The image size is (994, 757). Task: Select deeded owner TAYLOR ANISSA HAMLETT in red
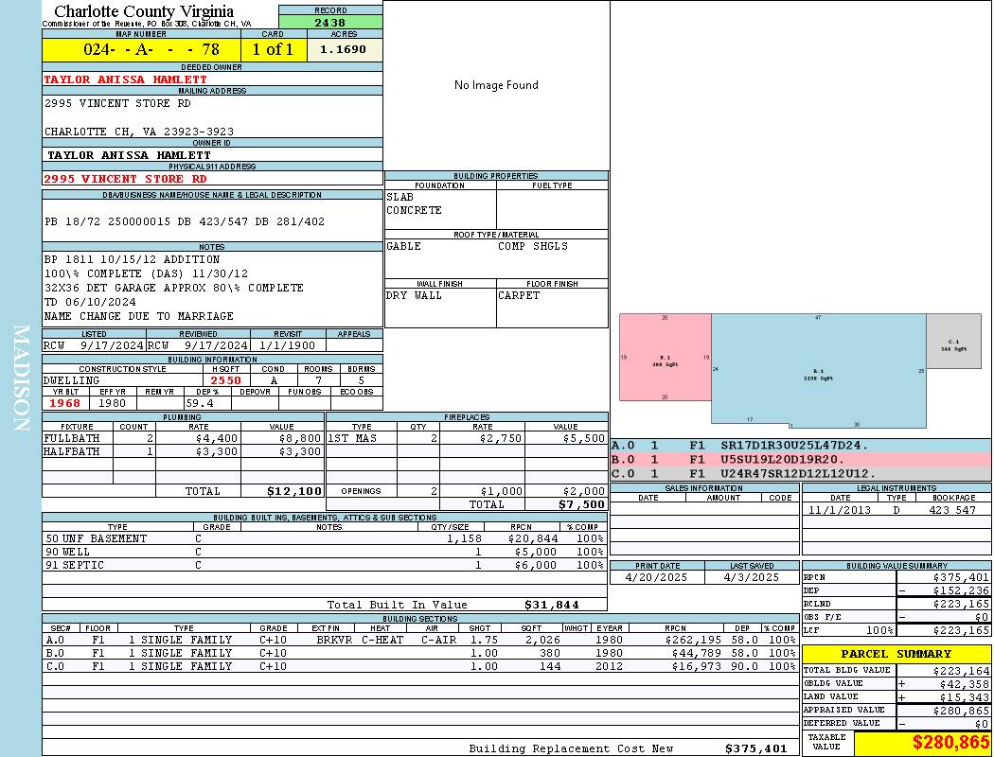(x=126, y=79)
